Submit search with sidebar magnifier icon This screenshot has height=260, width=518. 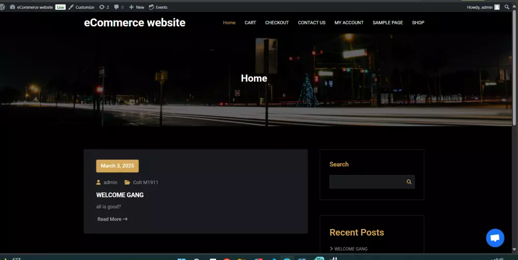(409, 182)
